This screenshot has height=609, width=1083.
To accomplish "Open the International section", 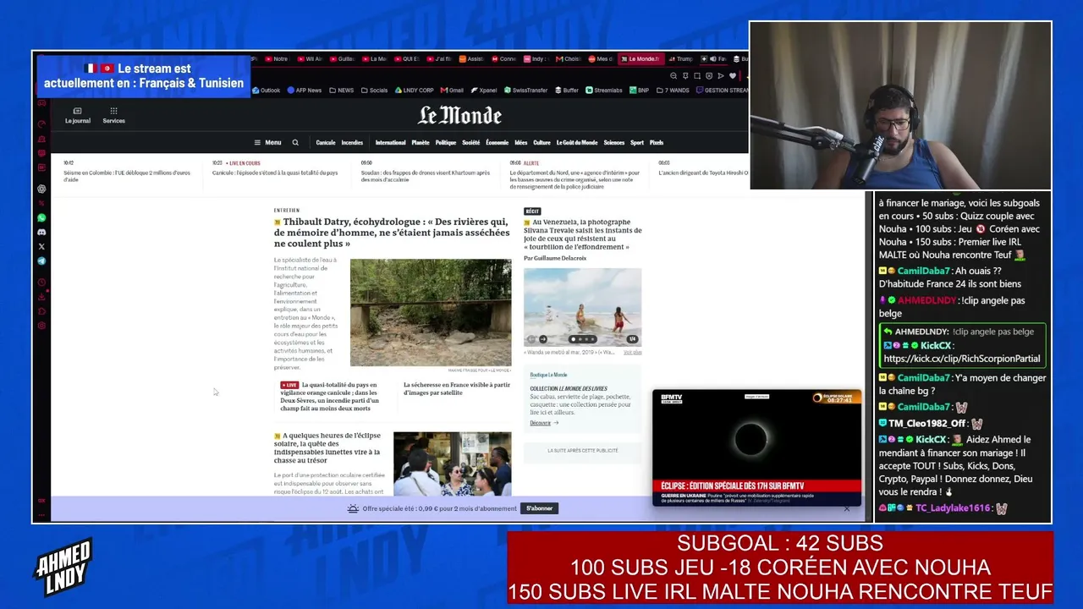I will [391, 143].
